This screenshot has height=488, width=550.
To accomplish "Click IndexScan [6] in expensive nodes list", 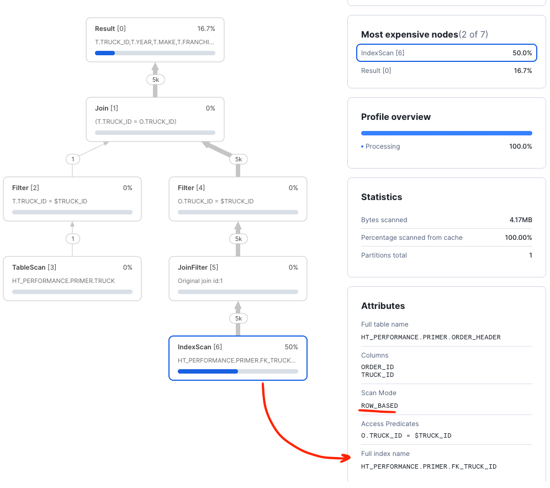I will [x=446, y=53].
